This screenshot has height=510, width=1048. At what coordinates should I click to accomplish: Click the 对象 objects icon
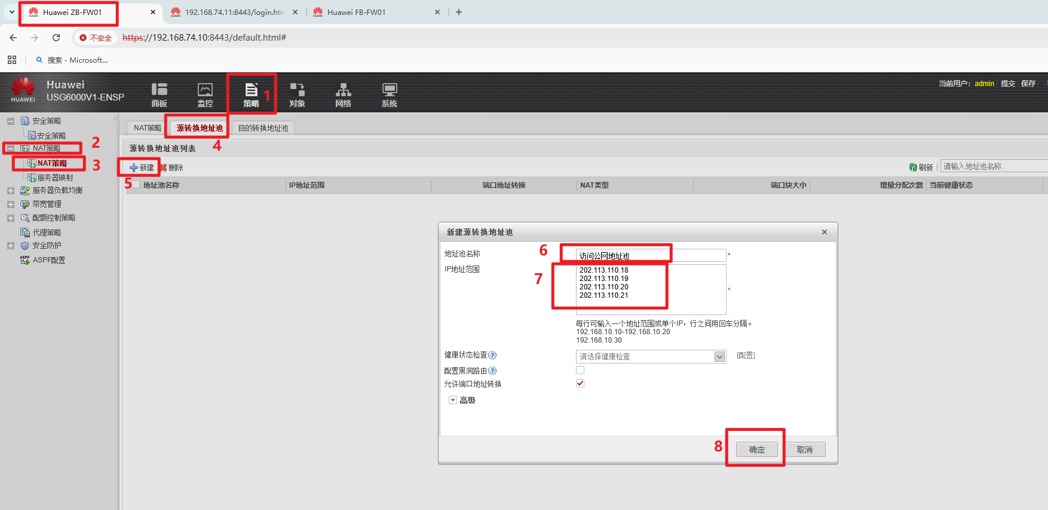point(297,90)
